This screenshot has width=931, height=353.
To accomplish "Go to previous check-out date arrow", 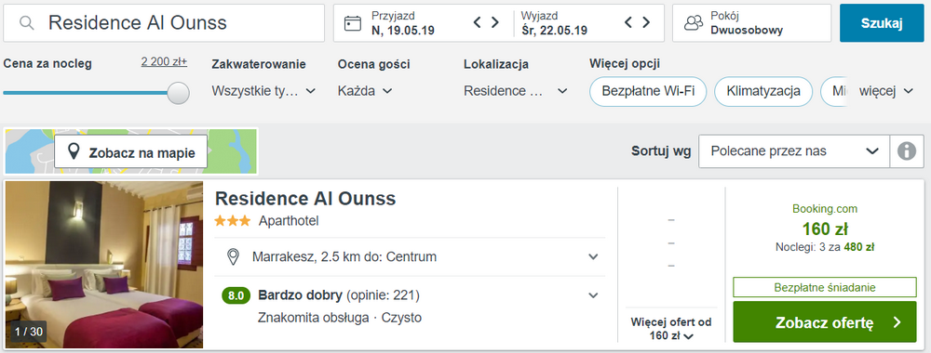I will [x=628, y=22].
